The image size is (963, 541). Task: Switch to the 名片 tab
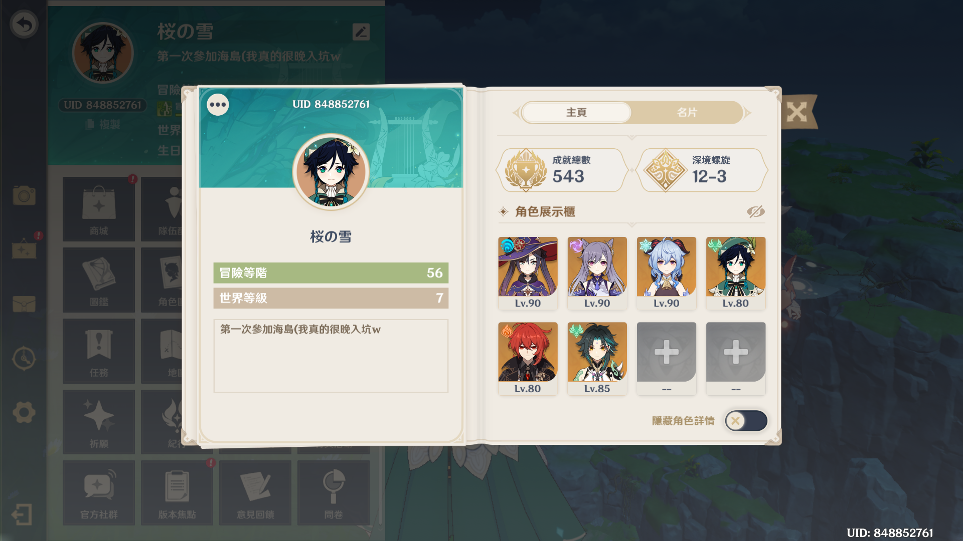(687, 113)
